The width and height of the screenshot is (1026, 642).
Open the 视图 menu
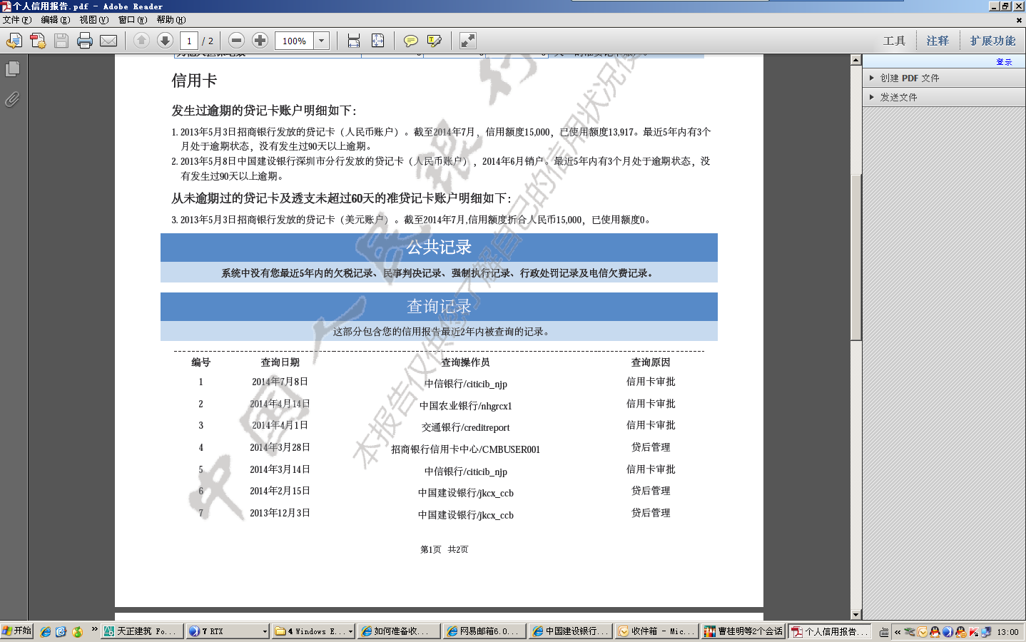click(x=93, y=20)
